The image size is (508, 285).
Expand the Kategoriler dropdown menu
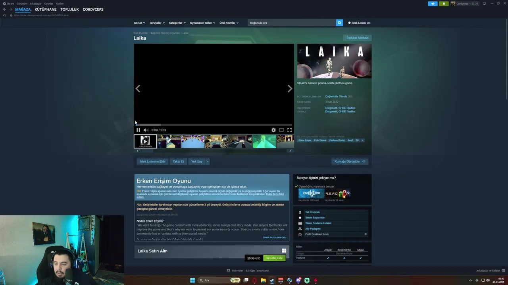click(x=177, y=23)
